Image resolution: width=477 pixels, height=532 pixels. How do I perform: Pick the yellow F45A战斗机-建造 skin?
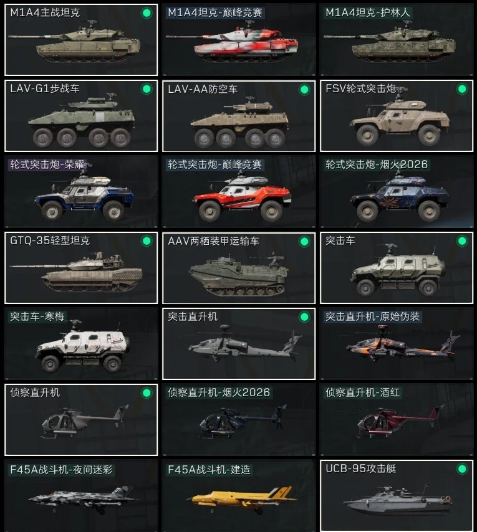click(239, 496)
